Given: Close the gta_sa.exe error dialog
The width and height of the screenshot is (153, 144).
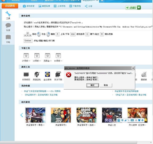Looking at the screenshot, I should coord(133,68).
